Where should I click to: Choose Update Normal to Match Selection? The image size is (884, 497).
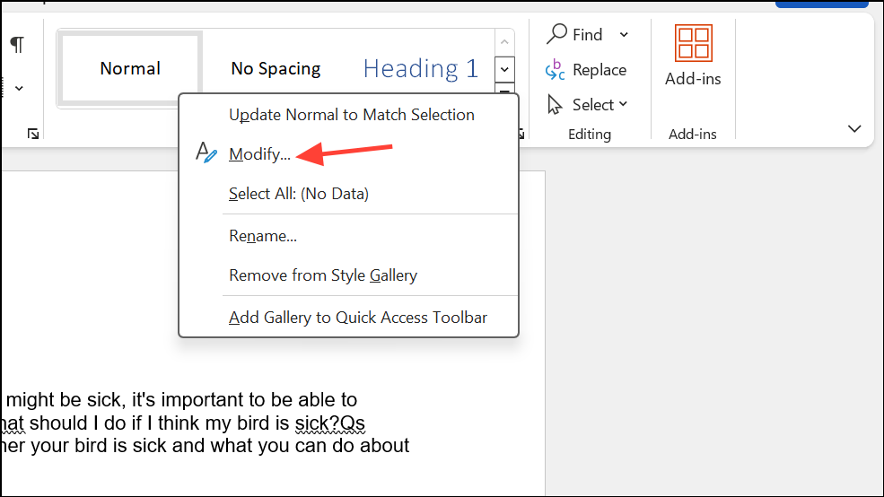tap(351, 115)
